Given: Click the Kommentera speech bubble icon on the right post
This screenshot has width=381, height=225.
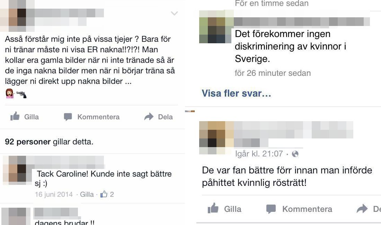Looking at the screenshot, I should click(271, 209).
